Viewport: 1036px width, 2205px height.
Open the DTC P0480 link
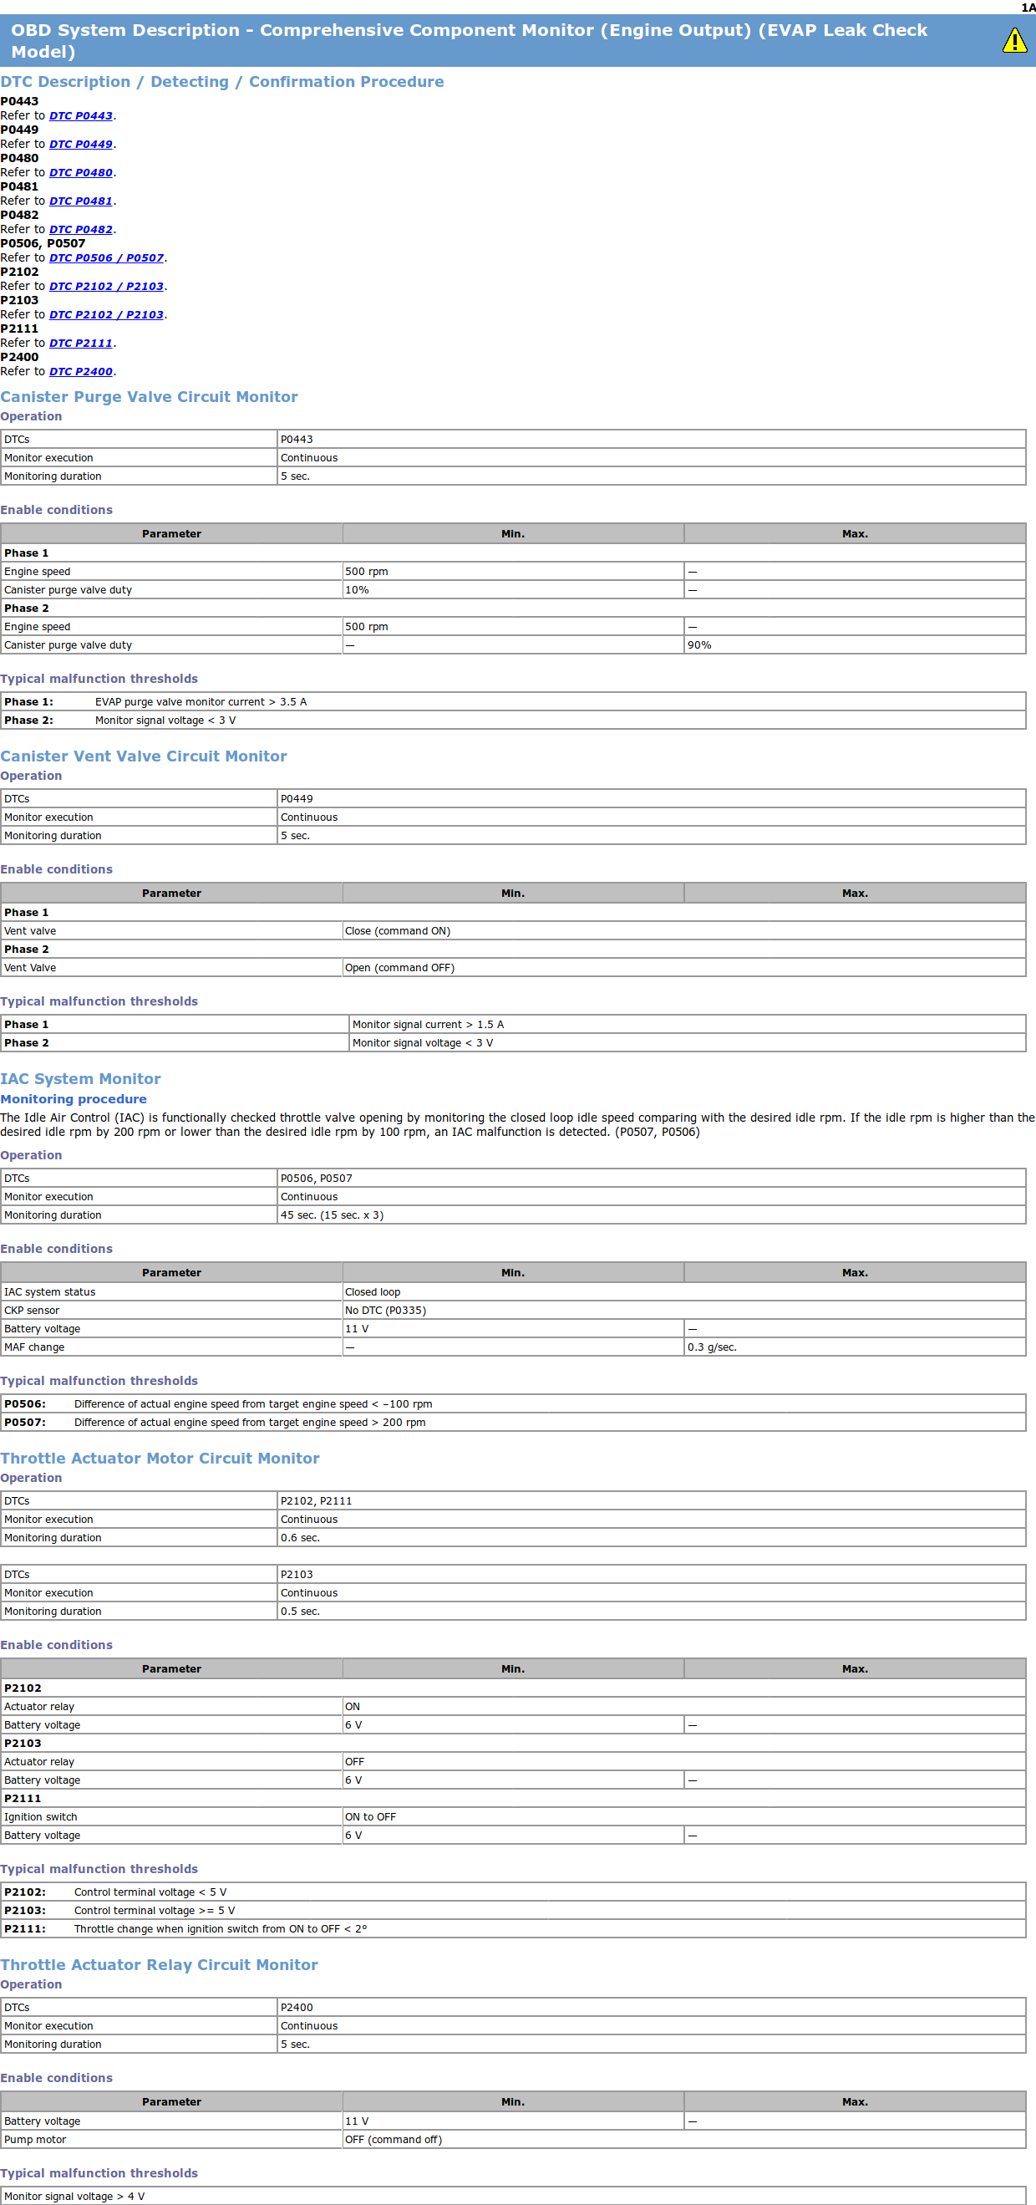coord(80,172)
